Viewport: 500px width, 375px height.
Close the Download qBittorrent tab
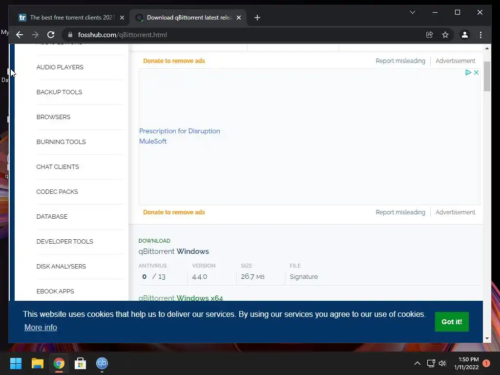pos(238,18)
